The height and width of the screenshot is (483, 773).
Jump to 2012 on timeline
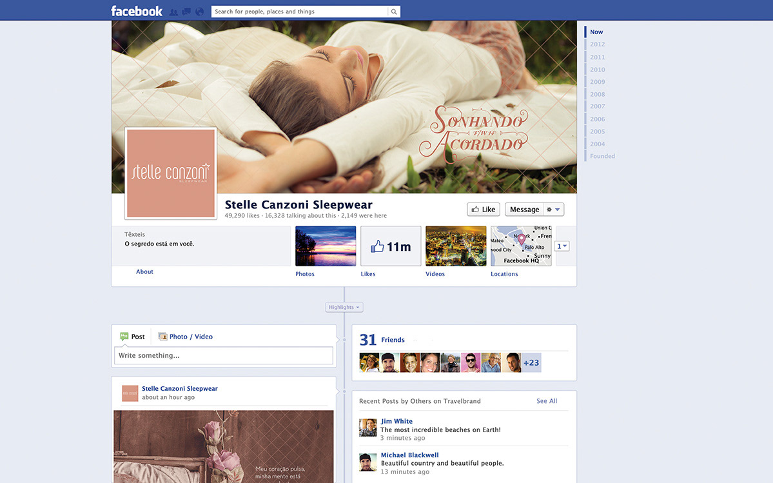[598, 44]
